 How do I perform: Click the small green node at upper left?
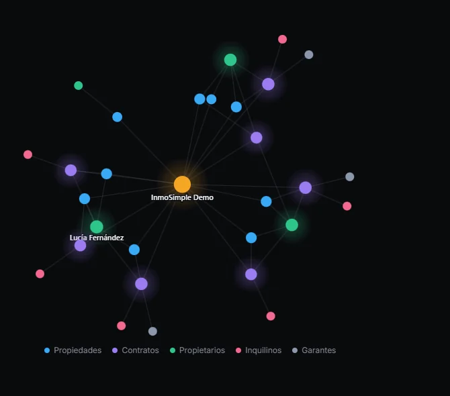(79, 85)
